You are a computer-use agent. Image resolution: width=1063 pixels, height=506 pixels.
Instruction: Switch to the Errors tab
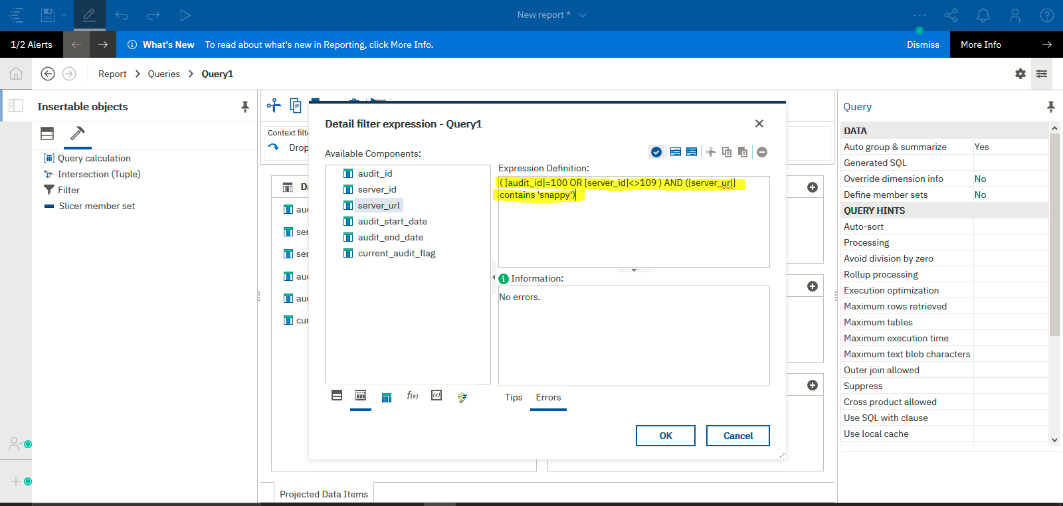548,397
